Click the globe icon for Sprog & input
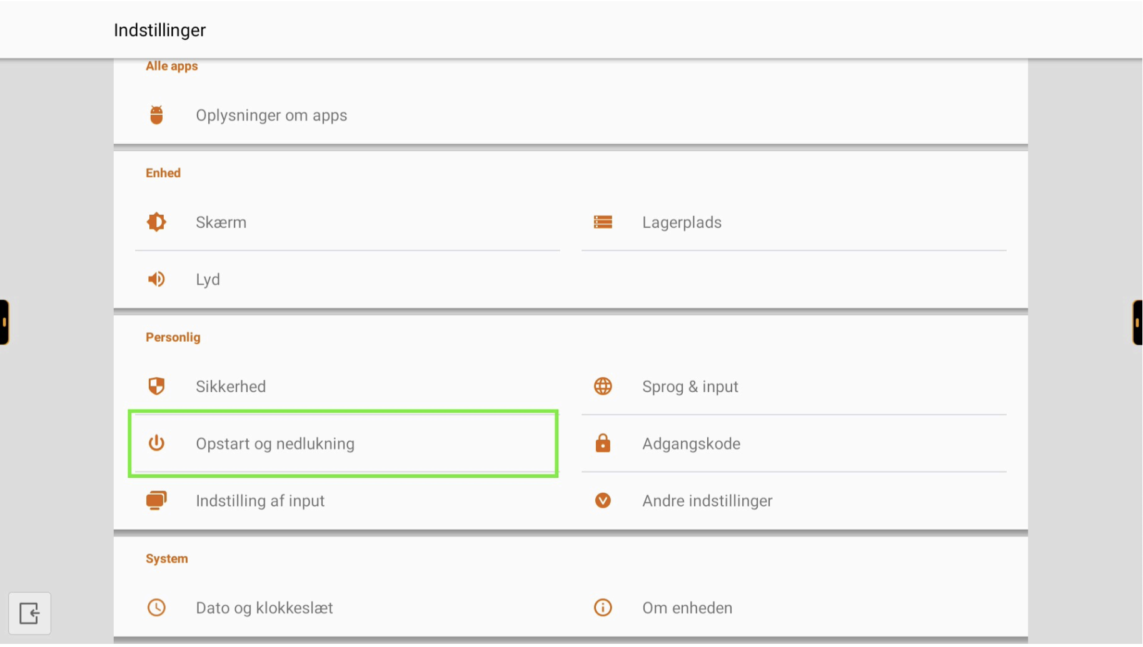The height and width of the screenshot is (647, 1143). tap(603, 386)
